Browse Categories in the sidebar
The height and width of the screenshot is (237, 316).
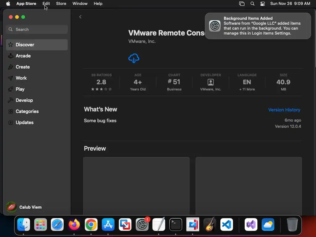click(37, 111)
